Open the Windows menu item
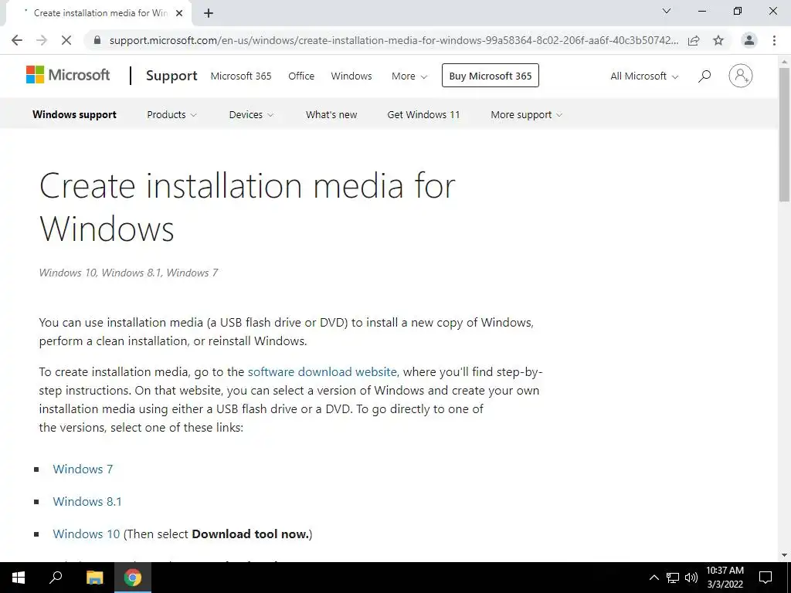The height and width of the screenshot is (593, 791). click(x=351, y=76)
